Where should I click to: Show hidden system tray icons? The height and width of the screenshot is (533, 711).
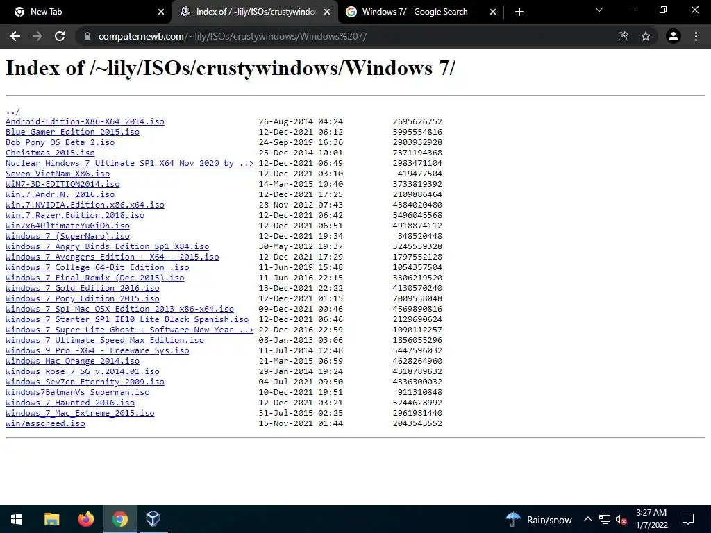click(x=587, y=519)
